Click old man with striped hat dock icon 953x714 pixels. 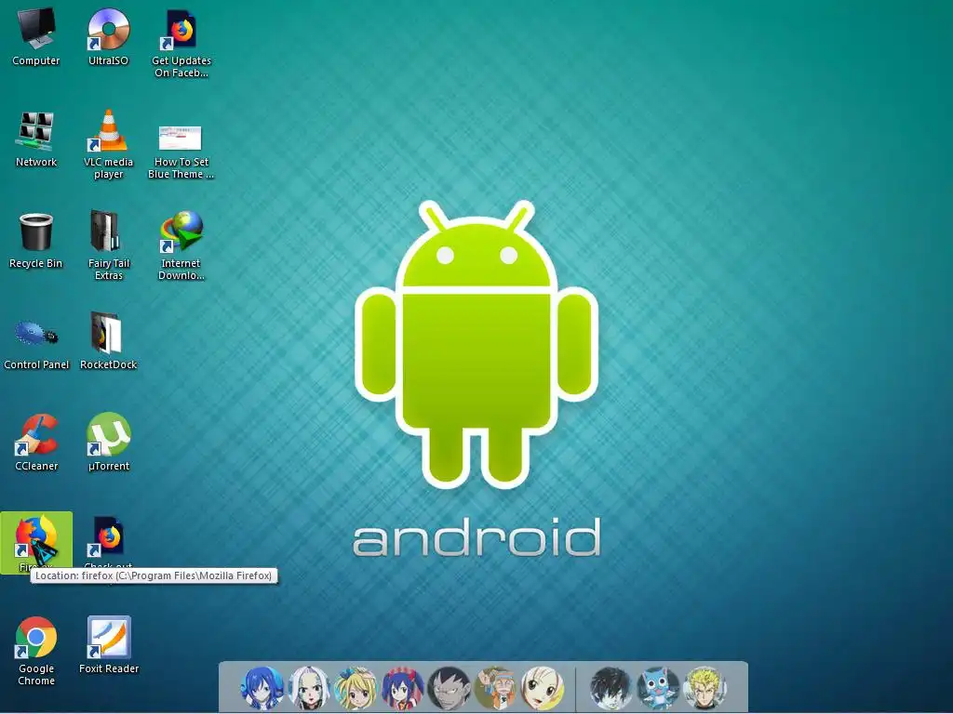pos(496,689)
